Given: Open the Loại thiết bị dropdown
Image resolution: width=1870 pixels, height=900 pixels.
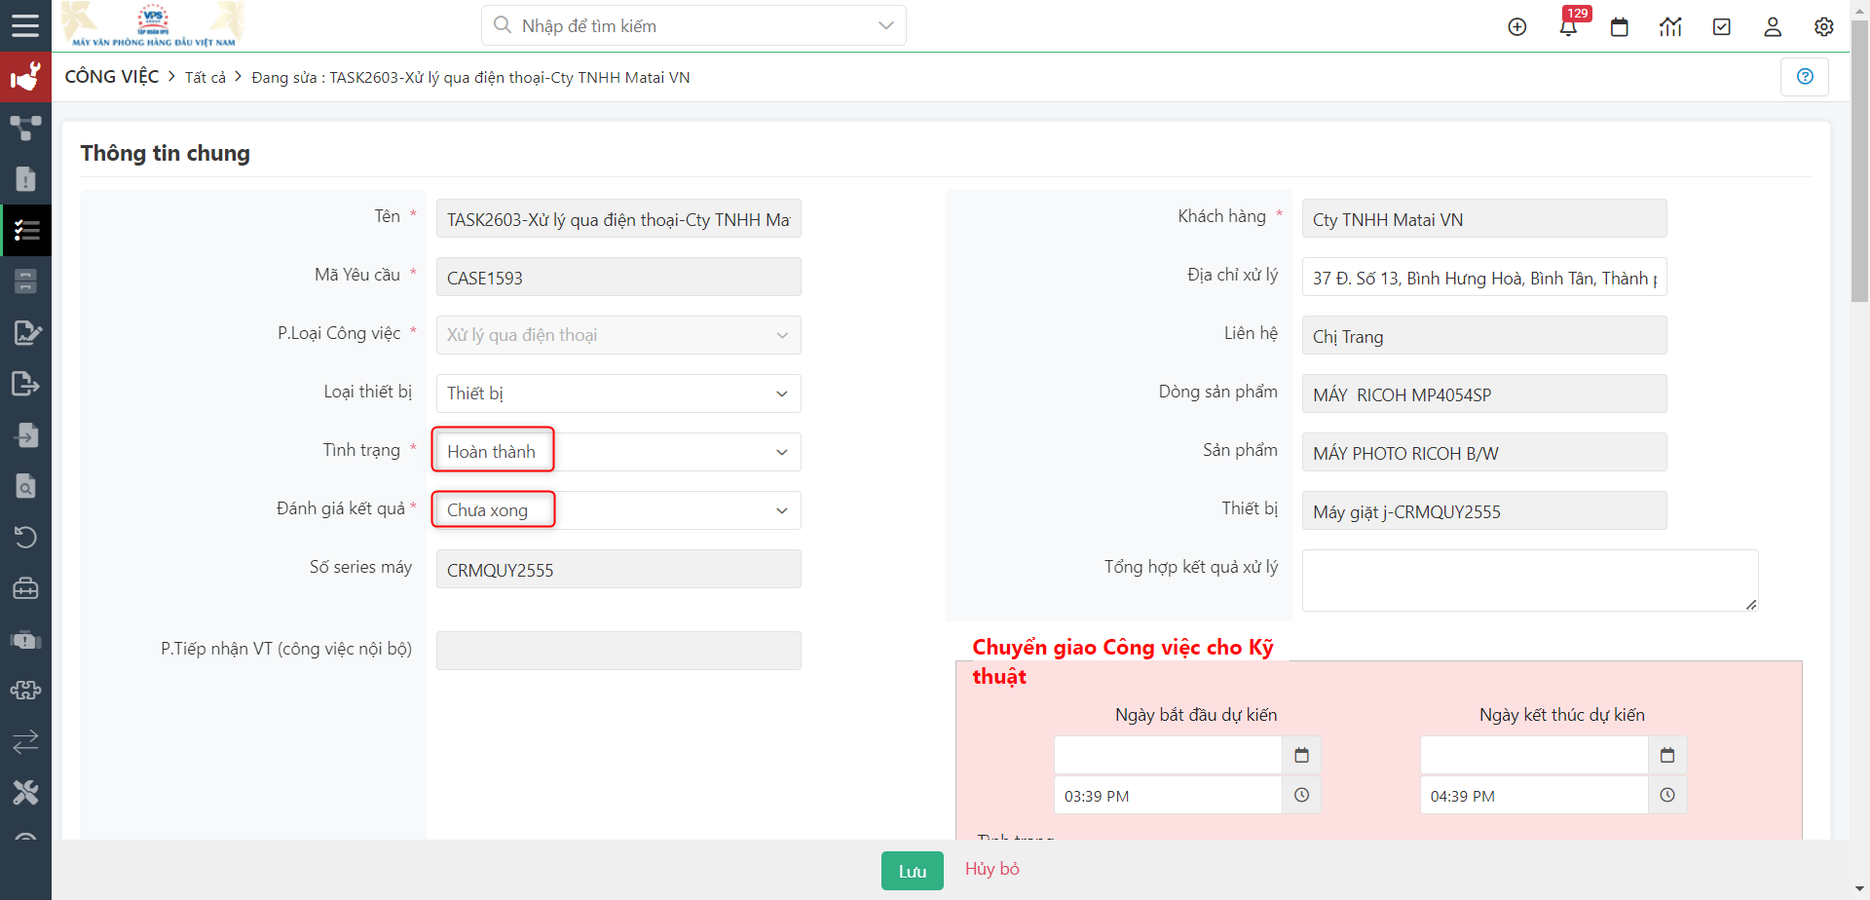Looking at the screenshot, I should [618, 394].
